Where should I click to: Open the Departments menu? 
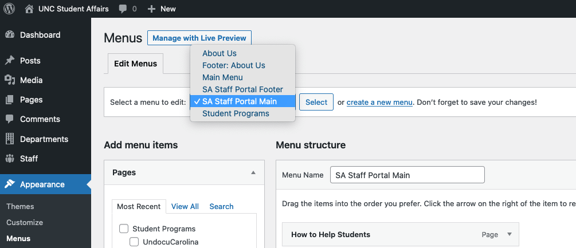click(45, 139)
